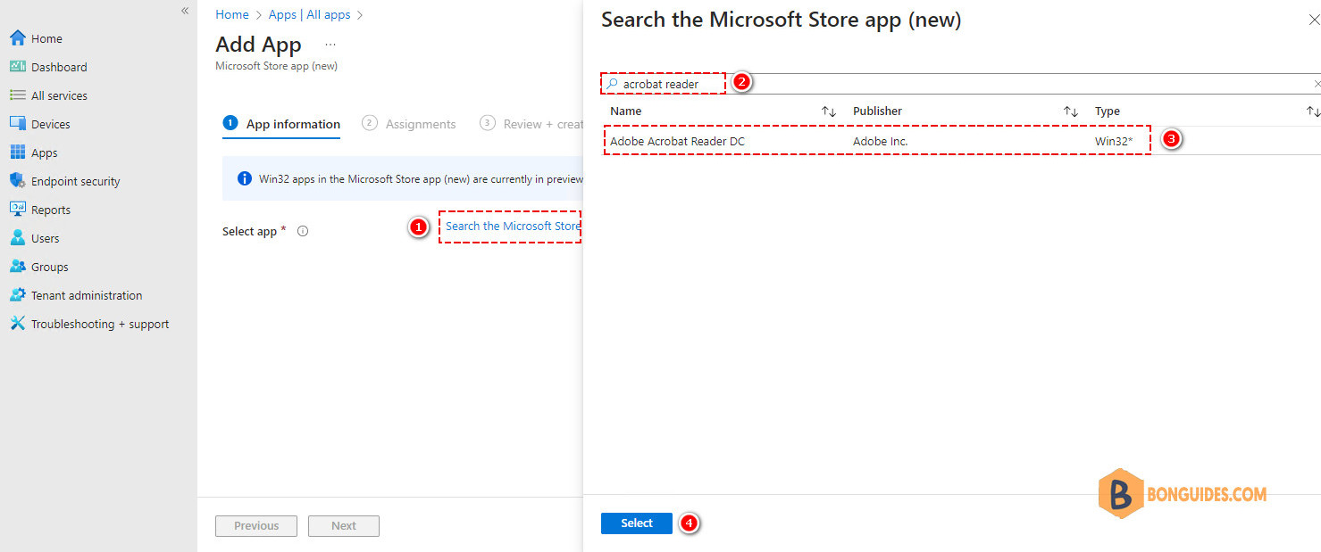This screenshot has height=552, width=1321.
Task: Click the Groups icon in the sidebar
Action: pyautogui.click(x=17, y=267)
